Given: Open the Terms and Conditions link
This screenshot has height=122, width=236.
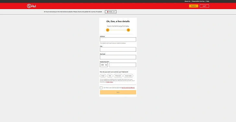Looking at the screenshot, I should coord(128,88).
